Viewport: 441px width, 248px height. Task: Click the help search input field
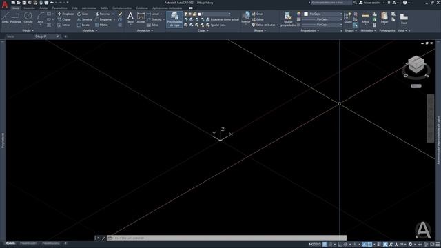point(331,3)
